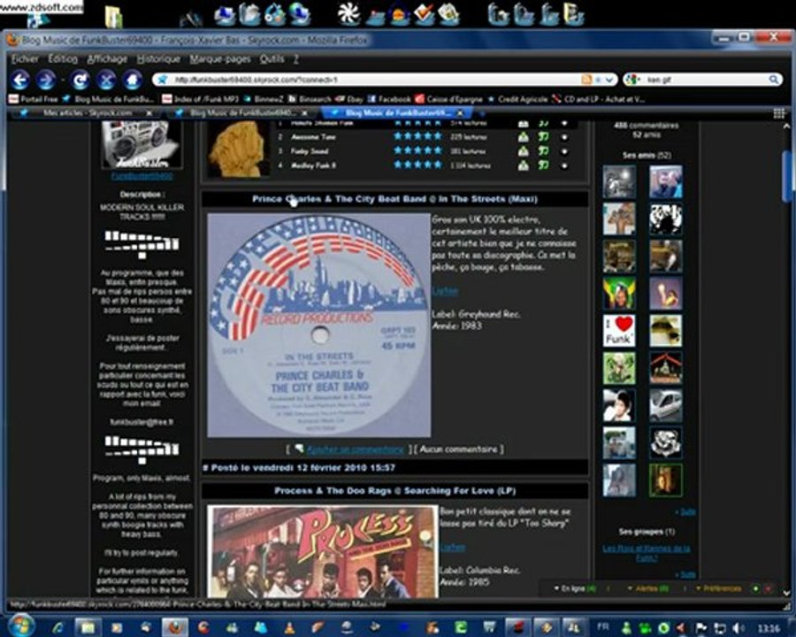The width and height of the screenshot is (796, 637).
Task: Click the green music note icon for Funky Sound
Action: [x=544, y=151]
